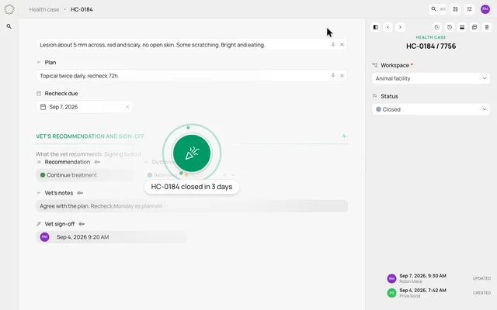Click the stacked layout icon in panel toolbar
Viewport: 497px width, 310px height.
[462, 27]
